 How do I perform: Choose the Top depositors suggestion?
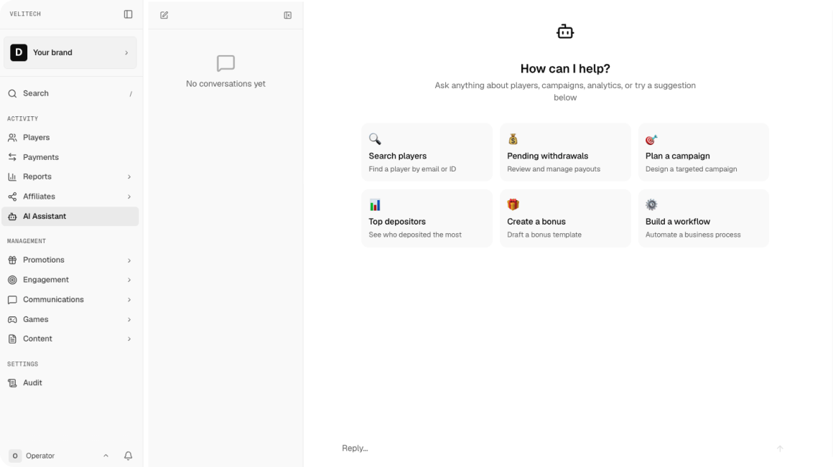point(427,218)
